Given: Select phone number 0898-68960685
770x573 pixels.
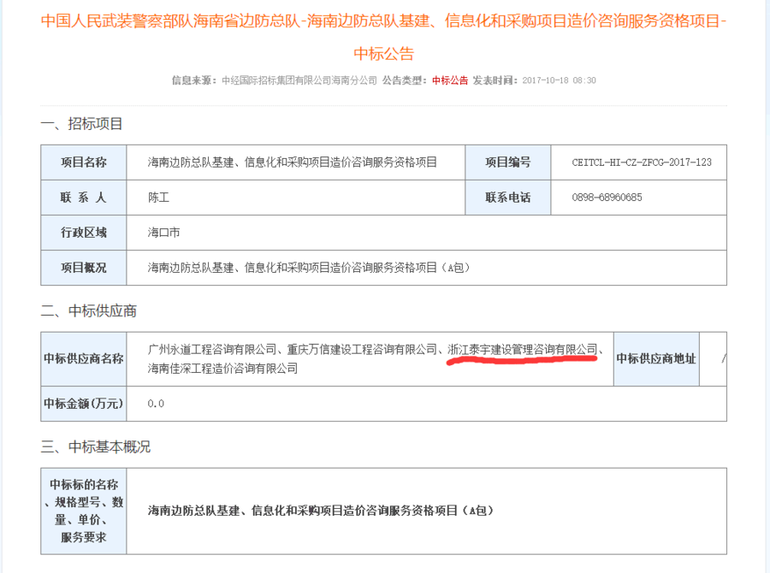Looking at the screenshot, I should pos(607,198).
